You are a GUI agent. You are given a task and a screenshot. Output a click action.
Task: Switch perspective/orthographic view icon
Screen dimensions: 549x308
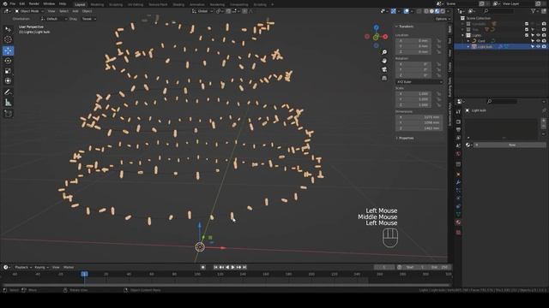384,78
